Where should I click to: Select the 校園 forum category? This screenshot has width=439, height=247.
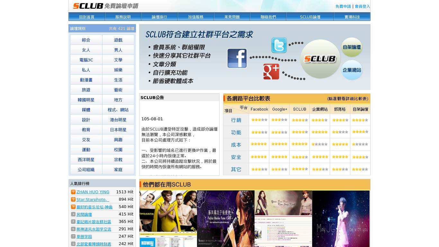point(118,150)
